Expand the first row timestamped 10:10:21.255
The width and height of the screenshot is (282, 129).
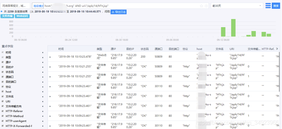[x=50, y=67]
